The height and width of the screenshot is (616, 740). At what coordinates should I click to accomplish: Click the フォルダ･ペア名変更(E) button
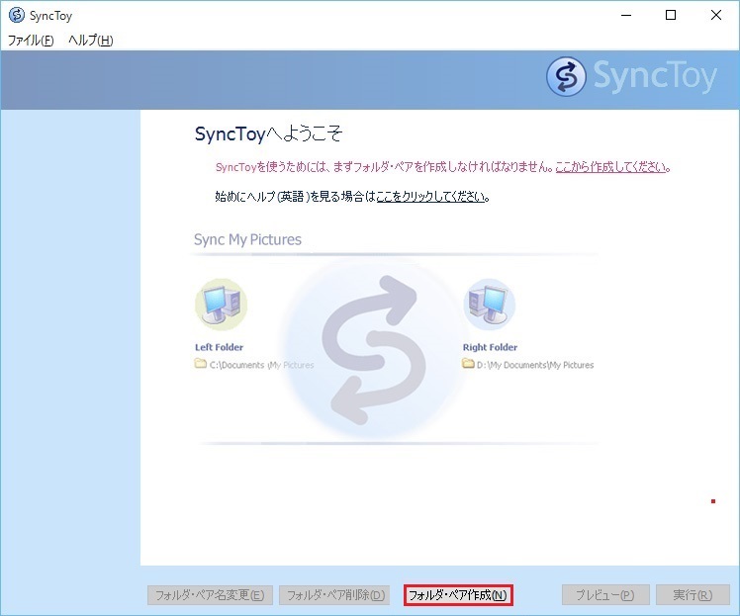tap(210, 595)
